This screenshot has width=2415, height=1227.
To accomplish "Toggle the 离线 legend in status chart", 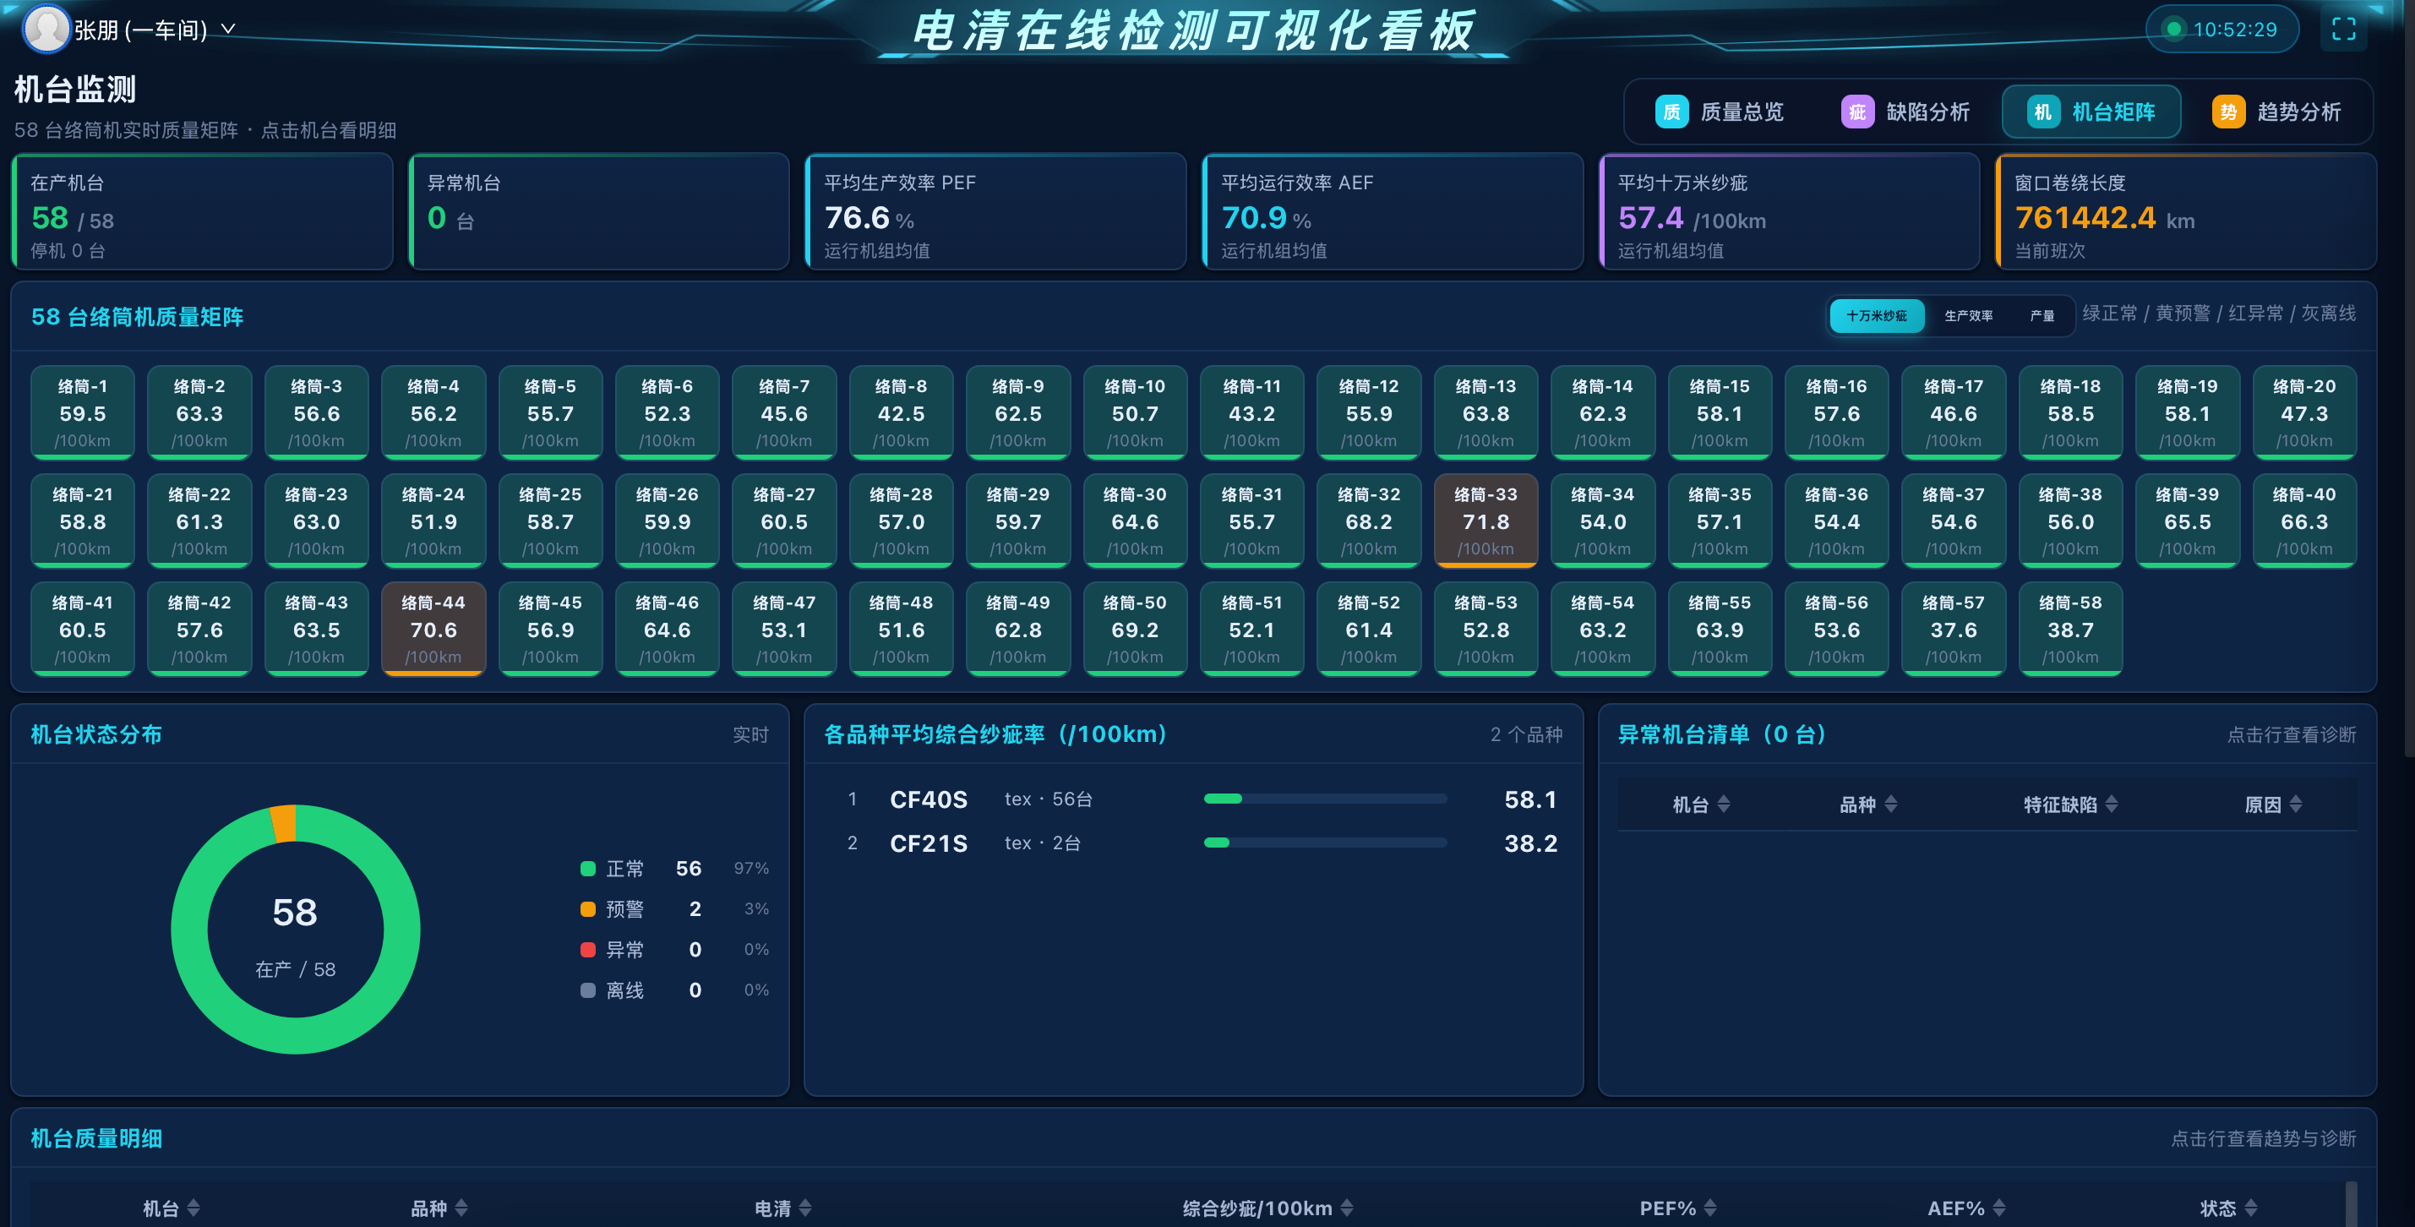I will (675, 990).
